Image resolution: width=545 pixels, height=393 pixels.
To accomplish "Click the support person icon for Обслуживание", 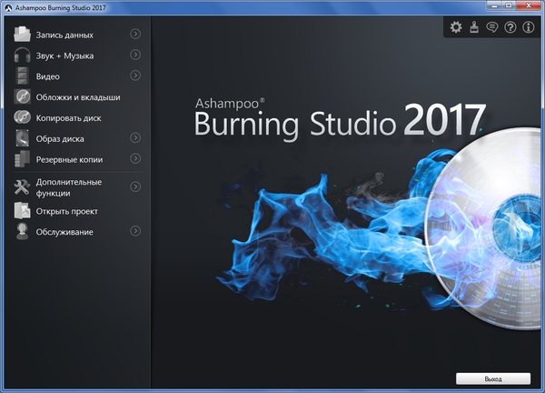I will (x=22, y=231).
